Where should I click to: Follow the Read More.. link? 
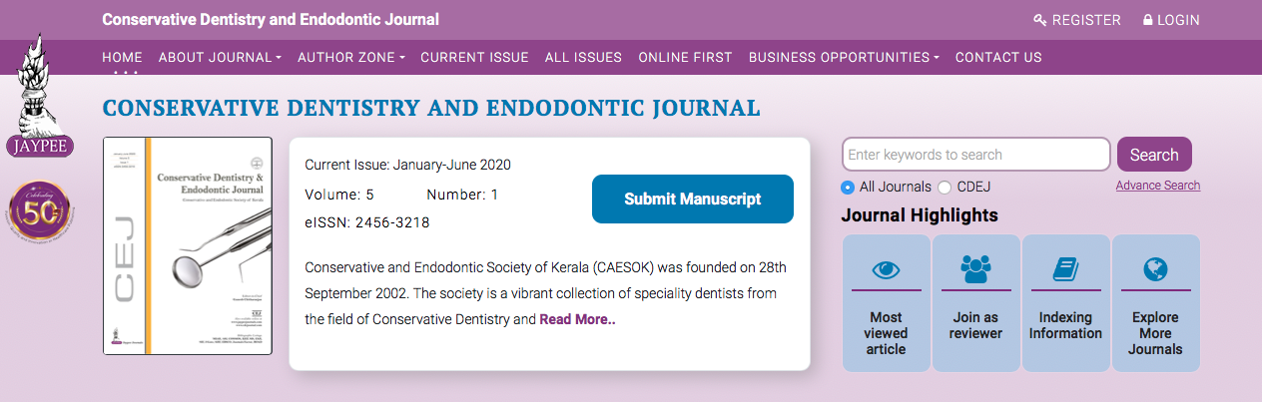577,320
